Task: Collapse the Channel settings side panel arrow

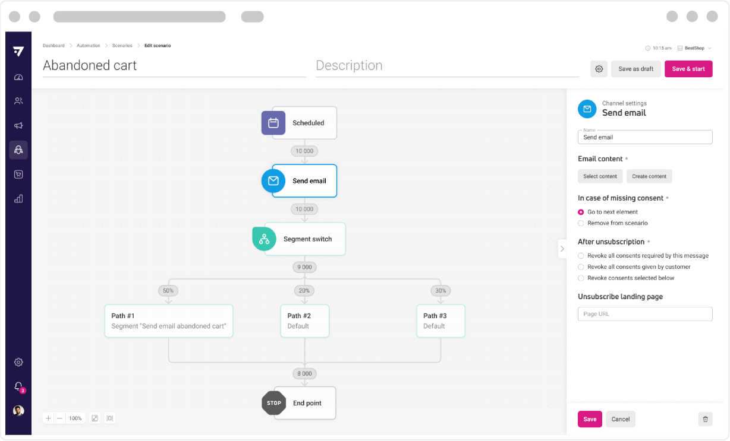Action: click(562, 249)
